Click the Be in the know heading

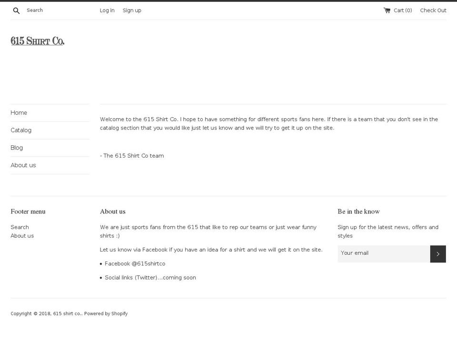coord(358,212)
